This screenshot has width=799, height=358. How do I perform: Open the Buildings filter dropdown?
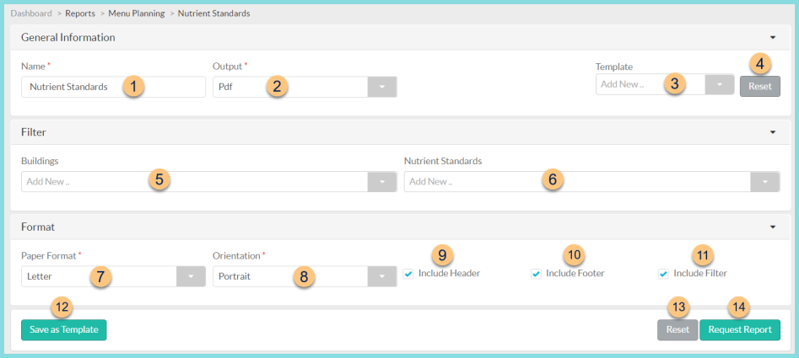[209, 182]
